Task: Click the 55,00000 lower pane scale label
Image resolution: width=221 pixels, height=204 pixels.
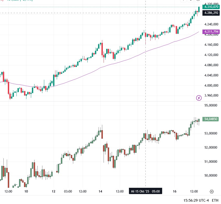Action: click(211, 105)
